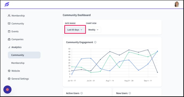Click the Aug 7 - 14 gray data point
This screenshot has width=184, height=97.
coord(110,52)
